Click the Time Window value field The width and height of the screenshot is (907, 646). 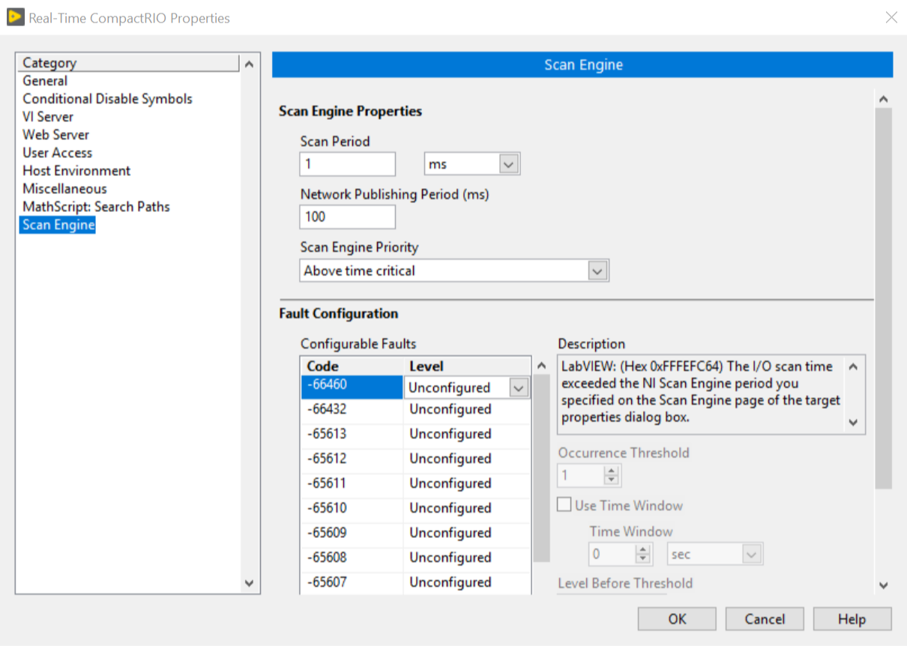[612, 555]
